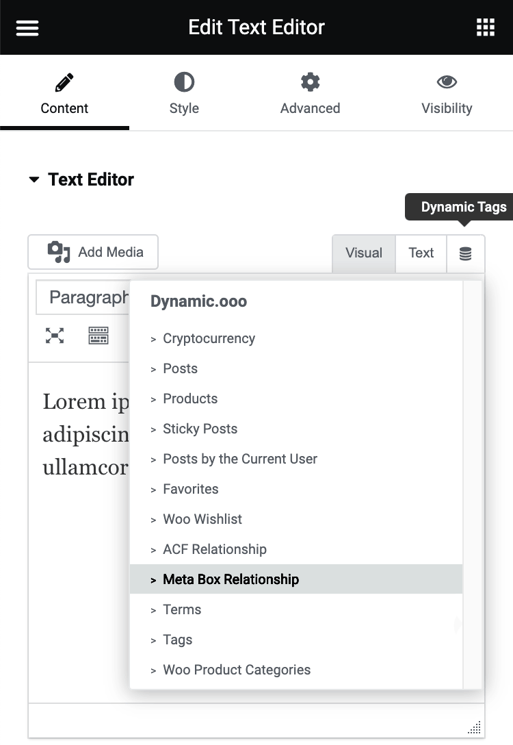Click the apps grid icon in the header
The image size is (513, 745).
[x=486, y=27]
